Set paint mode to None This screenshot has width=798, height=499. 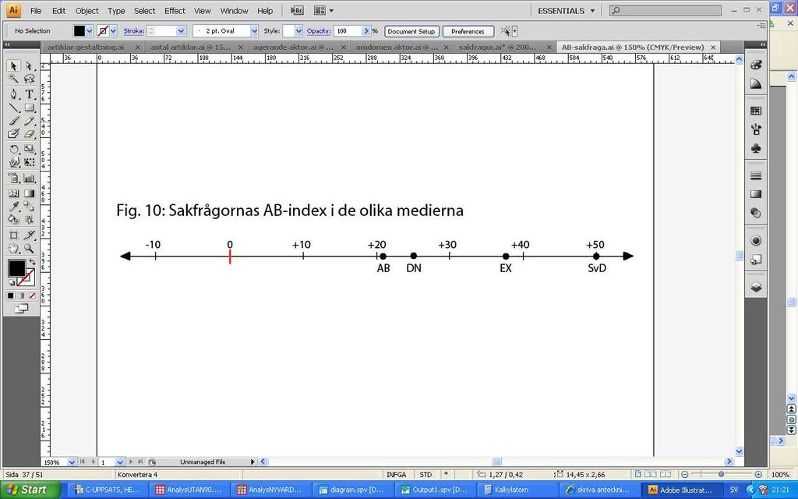pyautogui.click(x=32, y=296)
